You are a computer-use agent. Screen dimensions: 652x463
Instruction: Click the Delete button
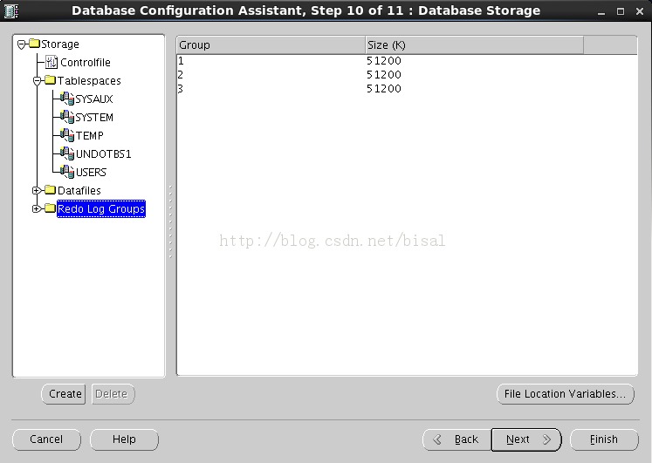pyautogui.click(x=113, y=393)
